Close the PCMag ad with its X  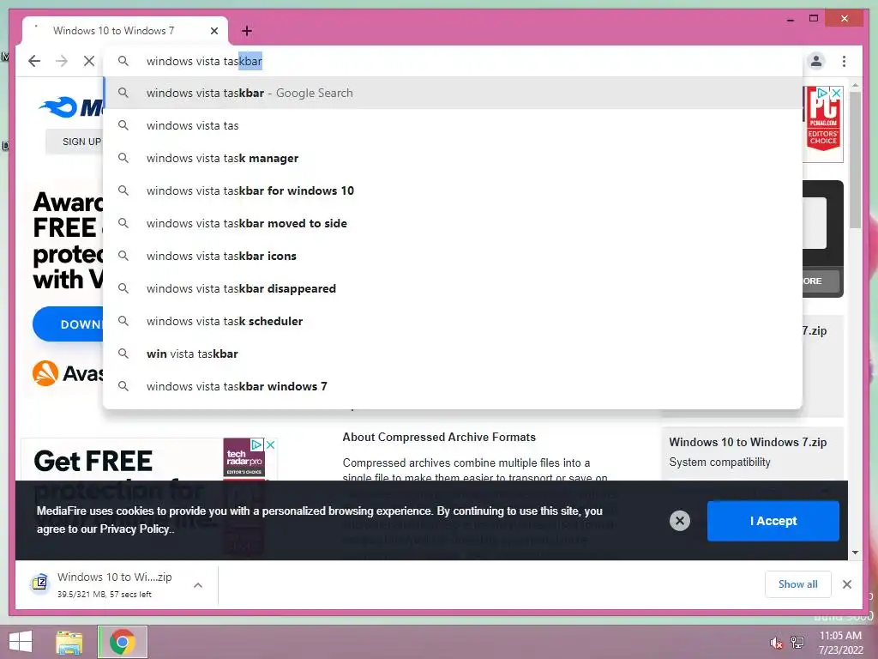(836, 93)
